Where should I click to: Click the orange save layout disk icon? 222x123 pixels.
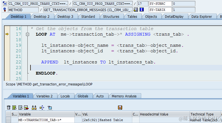[x=120, y=108]
